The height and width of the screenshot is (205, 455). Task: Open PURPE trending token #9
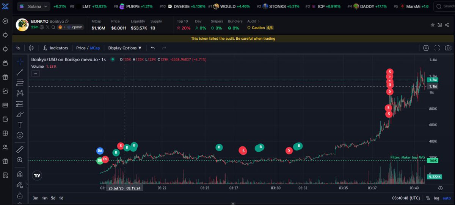133,6
